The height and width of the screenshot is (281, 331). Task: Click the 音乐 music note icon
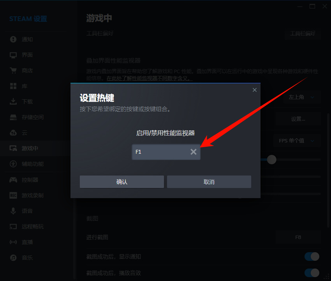click(x=13, y=258)
